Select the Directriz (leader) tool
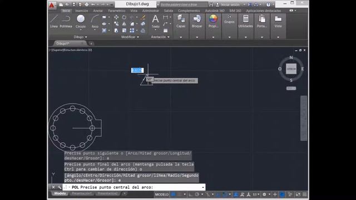Screen dimensions: 356x200 [166, 24]
